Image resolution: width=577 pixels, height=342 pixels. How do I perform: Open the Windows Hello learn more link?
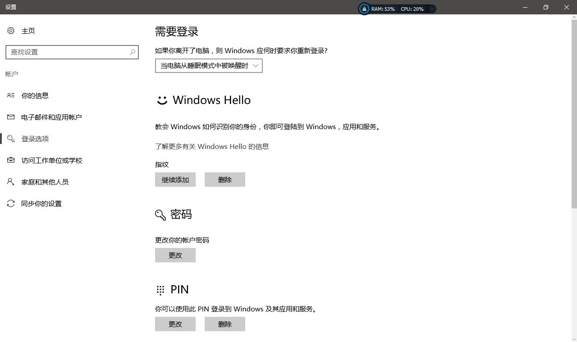tap(212, 146)
